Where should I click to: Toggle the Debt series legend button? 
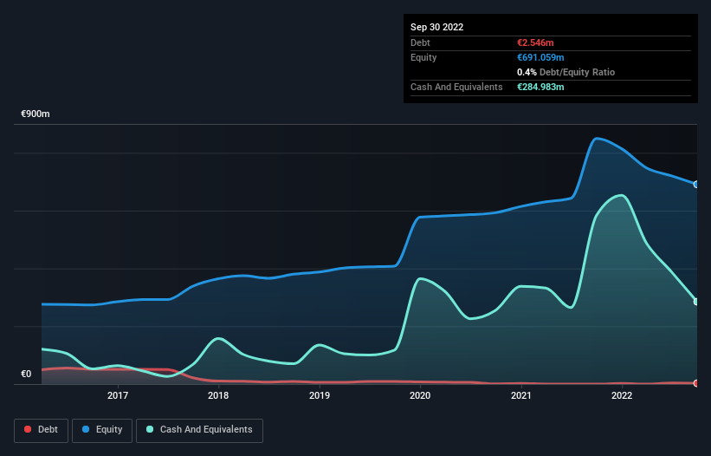pyautogui.click(x=41, y=430)
